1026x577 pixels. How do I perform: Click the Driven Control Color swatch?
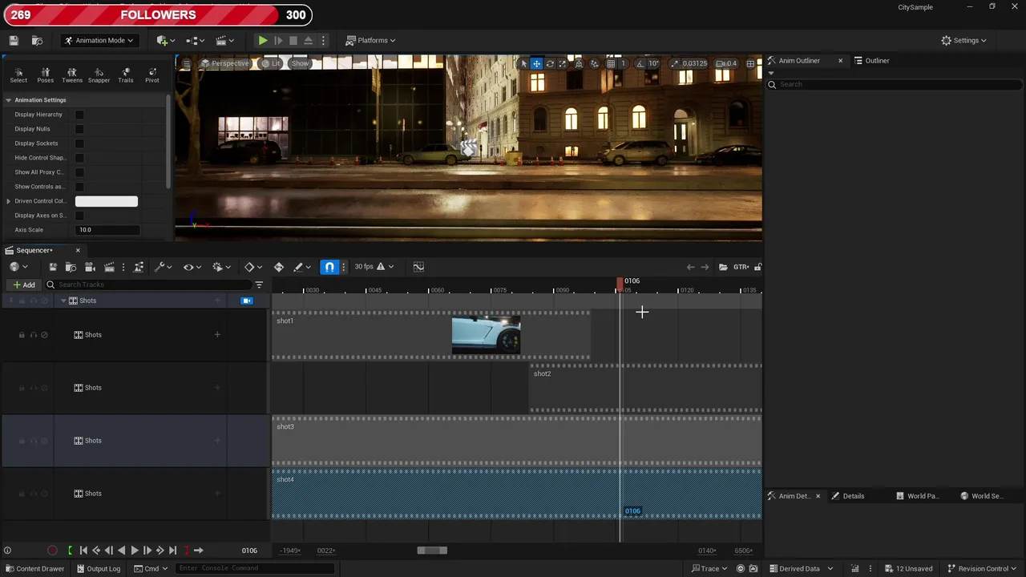click(107, 201)
